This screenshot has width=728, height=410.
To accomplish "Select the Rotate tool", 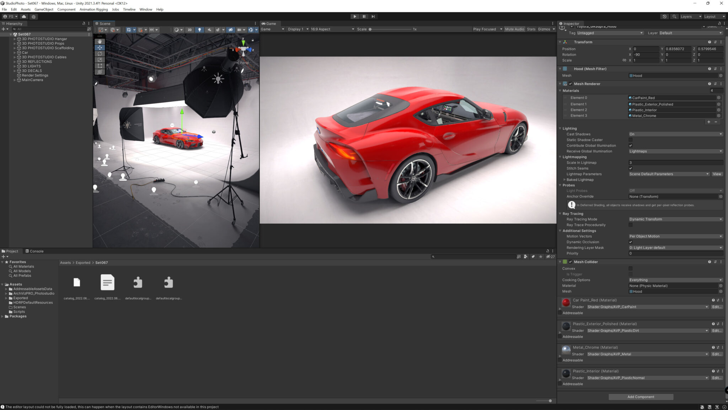I will click(x=100, y=53).
